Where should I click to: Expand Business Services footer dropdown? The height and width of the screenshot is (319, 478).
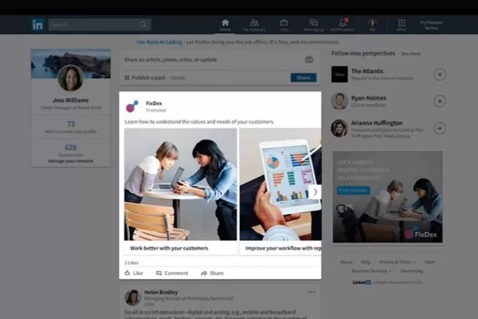371,271
